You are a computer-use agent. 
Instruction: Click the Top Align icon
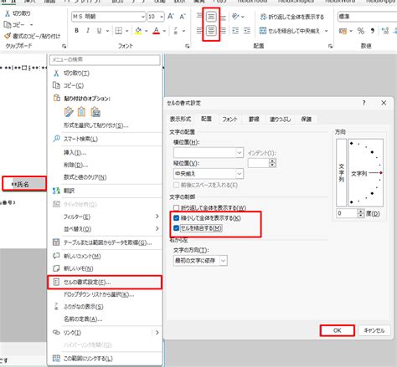pyautogui.click(x=199, y=17)
